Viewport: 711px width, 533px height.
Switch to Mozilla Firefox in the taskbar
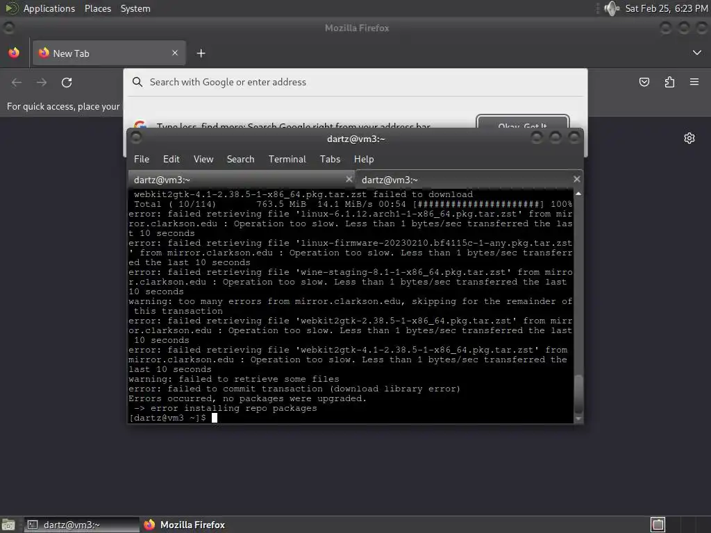[x=185, y=525]
